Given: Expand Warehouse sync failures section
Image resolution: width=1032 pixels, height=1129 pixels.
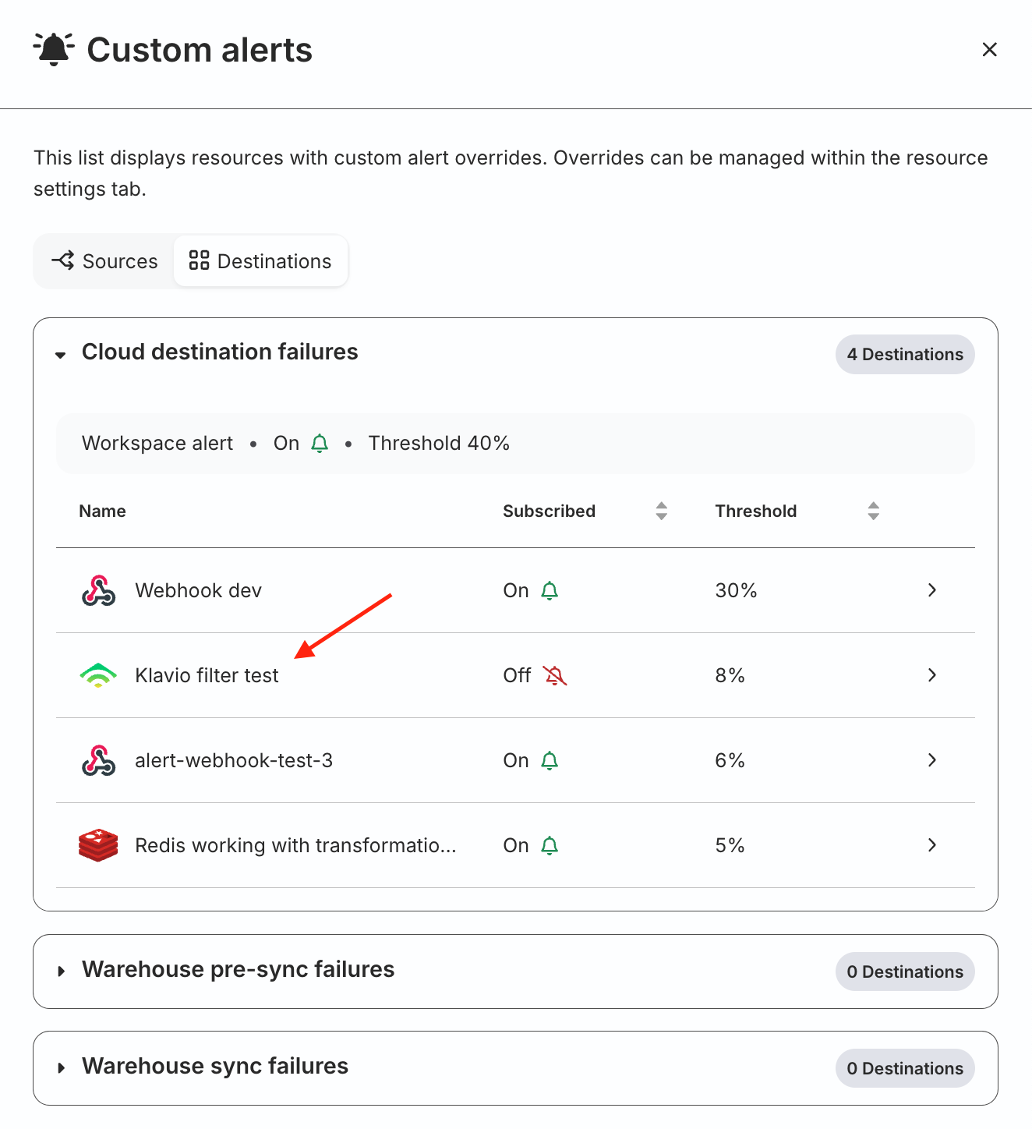Looking at the screenshot, I should [x=61, y=1068].
